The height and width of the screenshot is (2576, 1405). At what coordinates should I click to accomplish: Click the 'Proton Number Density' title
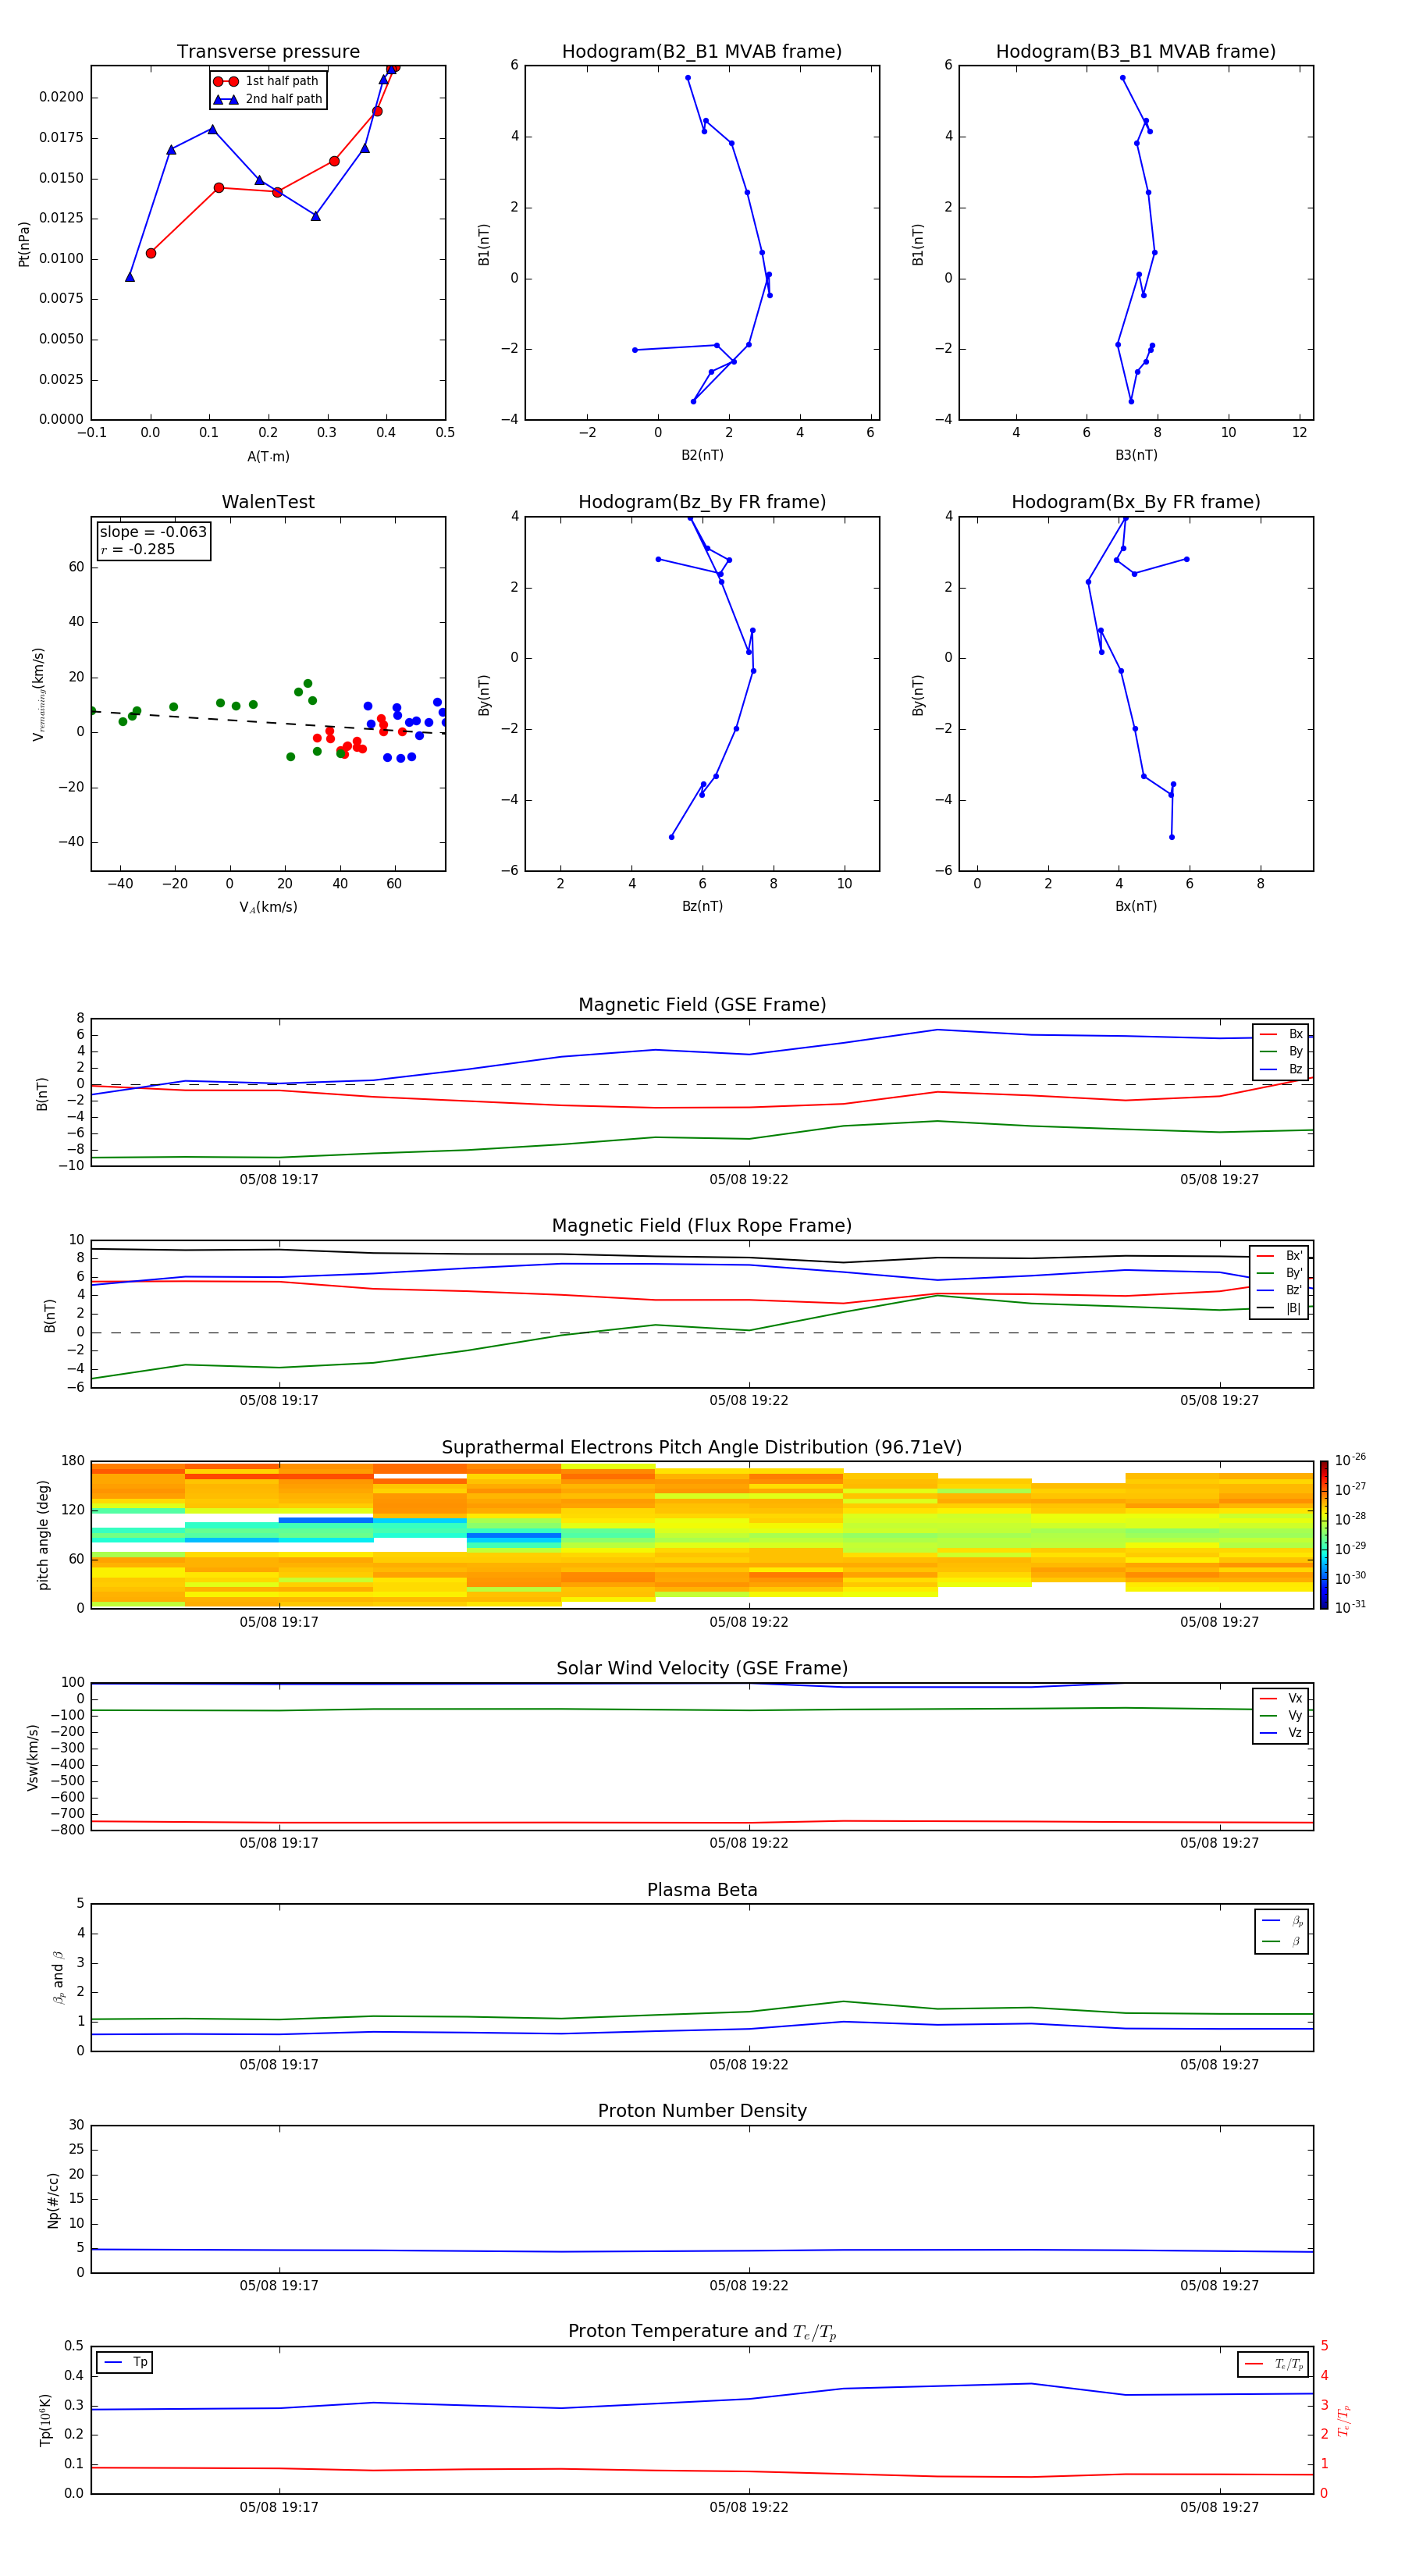point(702,2111)
